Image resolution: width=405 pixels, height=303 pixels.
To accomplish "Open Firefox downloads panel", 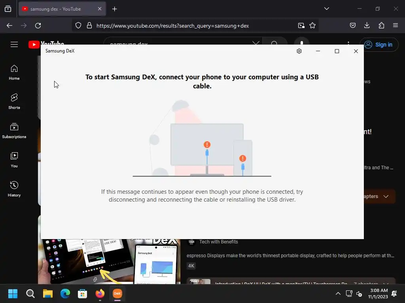I will tap(367, 25).
